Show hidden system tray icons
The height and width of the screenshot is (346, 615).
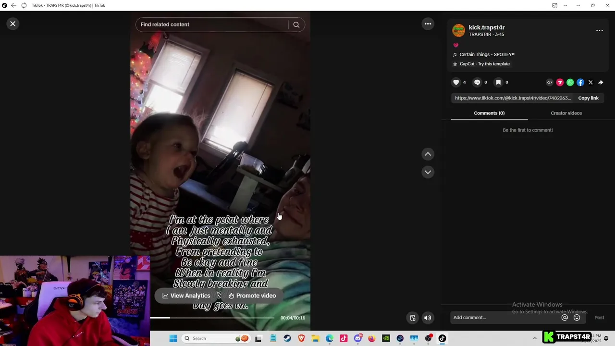535,338
